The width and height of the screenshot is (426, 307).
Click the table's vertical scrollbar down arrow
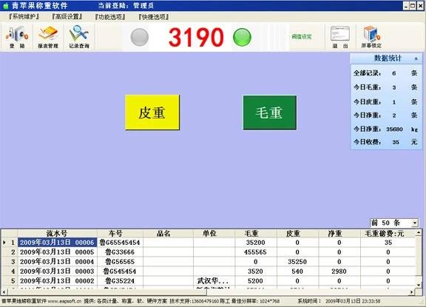pyautogui.click(x=419, y=285)
